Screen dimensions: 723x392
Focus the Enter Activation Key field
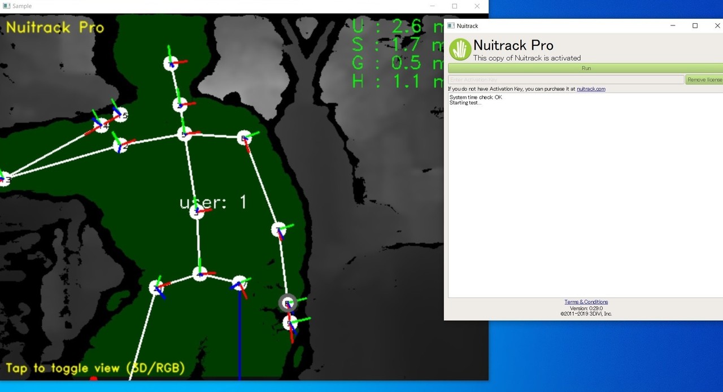click(x=566, y=80)
